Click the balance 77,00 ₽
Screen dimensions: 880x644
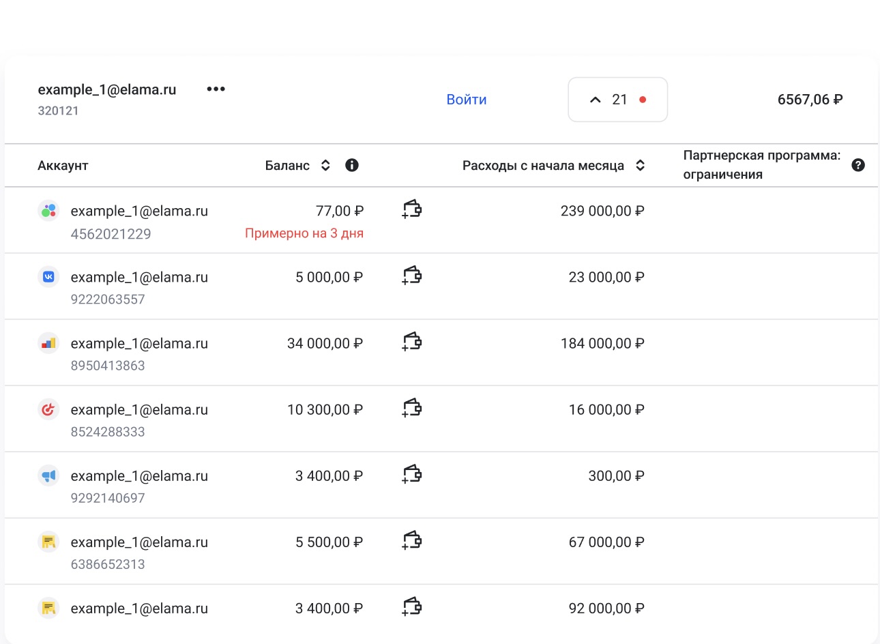[340, 211]
